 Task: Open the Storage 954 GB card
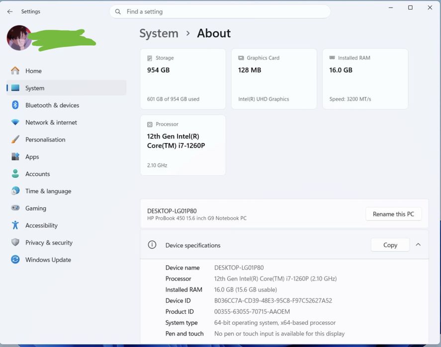click(x=183, y=79)
